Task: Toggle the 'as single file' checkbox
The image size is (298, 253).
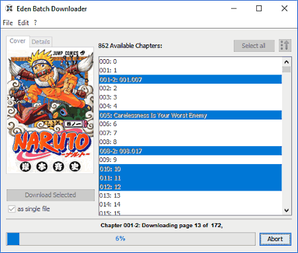Action: pyautogui.click(x=12, y=209)
